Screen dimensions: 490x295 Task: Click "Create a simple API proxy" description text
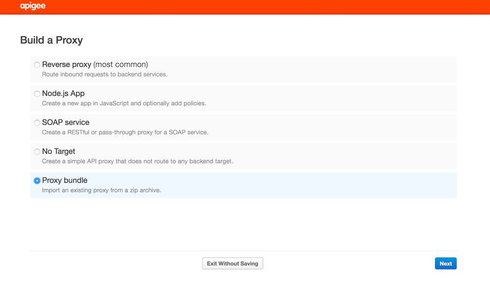coord(137,161)
